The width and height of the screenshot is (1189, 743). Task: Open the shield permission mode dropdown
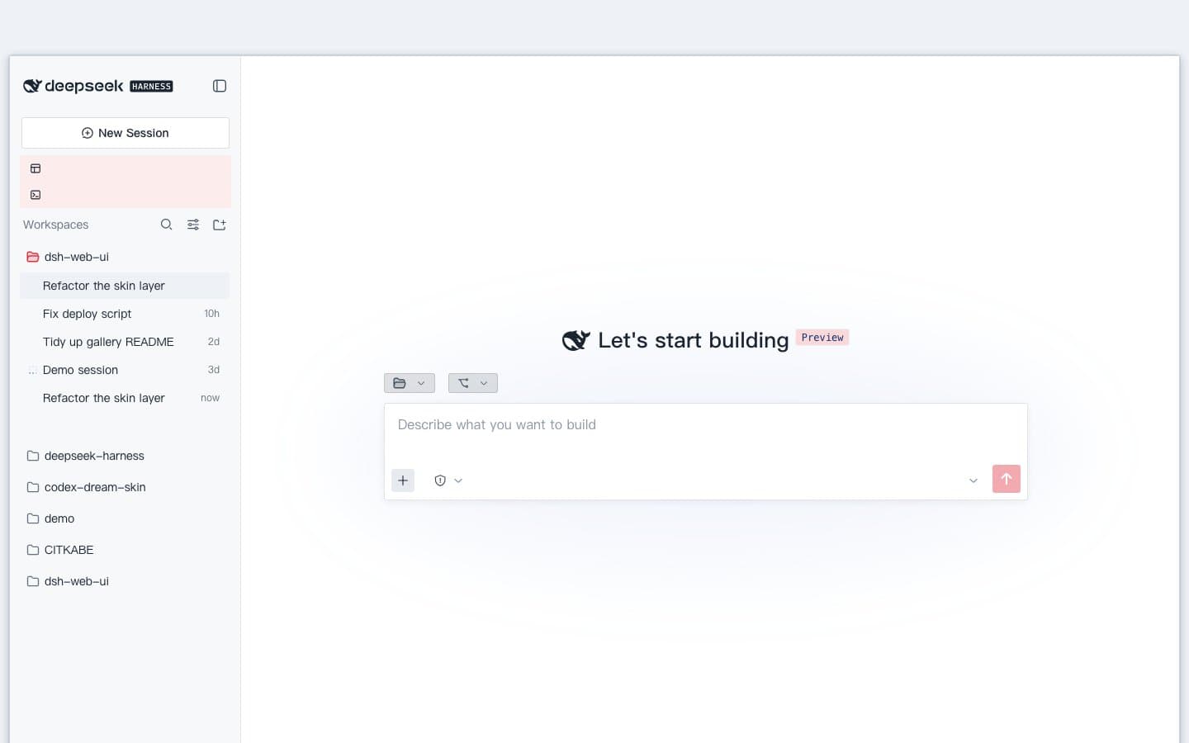tap(448, 480)
